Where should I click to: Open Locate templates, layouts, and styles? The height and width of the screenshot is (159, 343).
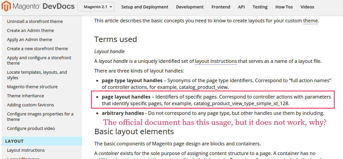(37, 75)
